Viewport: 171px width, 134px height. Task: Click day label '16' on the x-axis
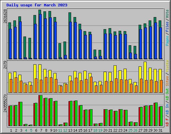click(85, 130)
